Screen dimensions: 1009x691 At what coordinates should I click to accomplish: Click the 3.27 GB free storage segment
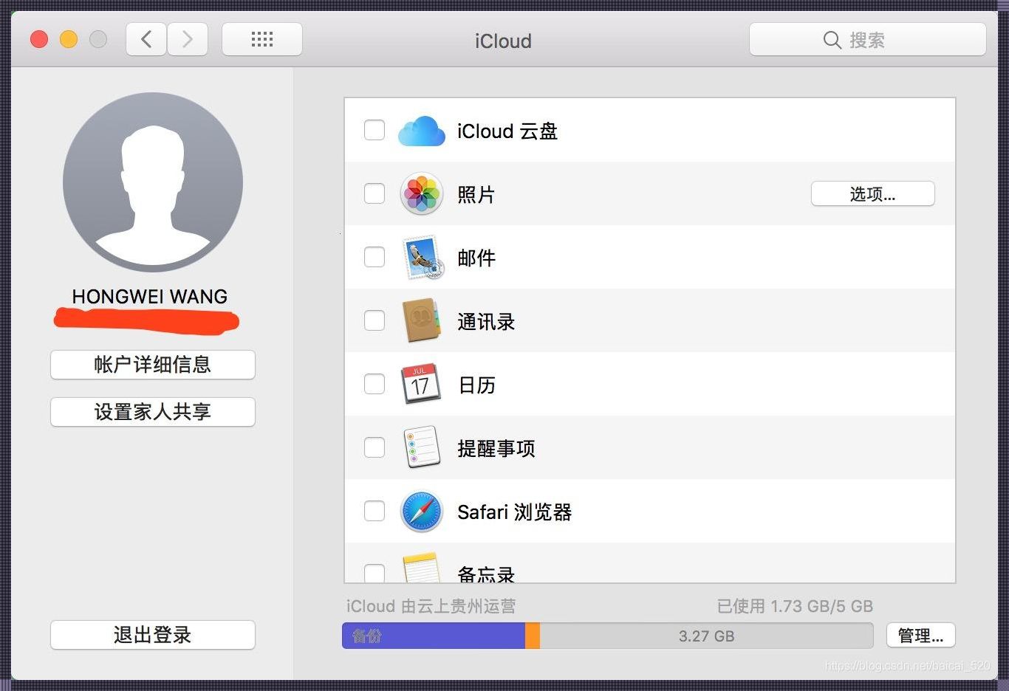tap(706, 636)
